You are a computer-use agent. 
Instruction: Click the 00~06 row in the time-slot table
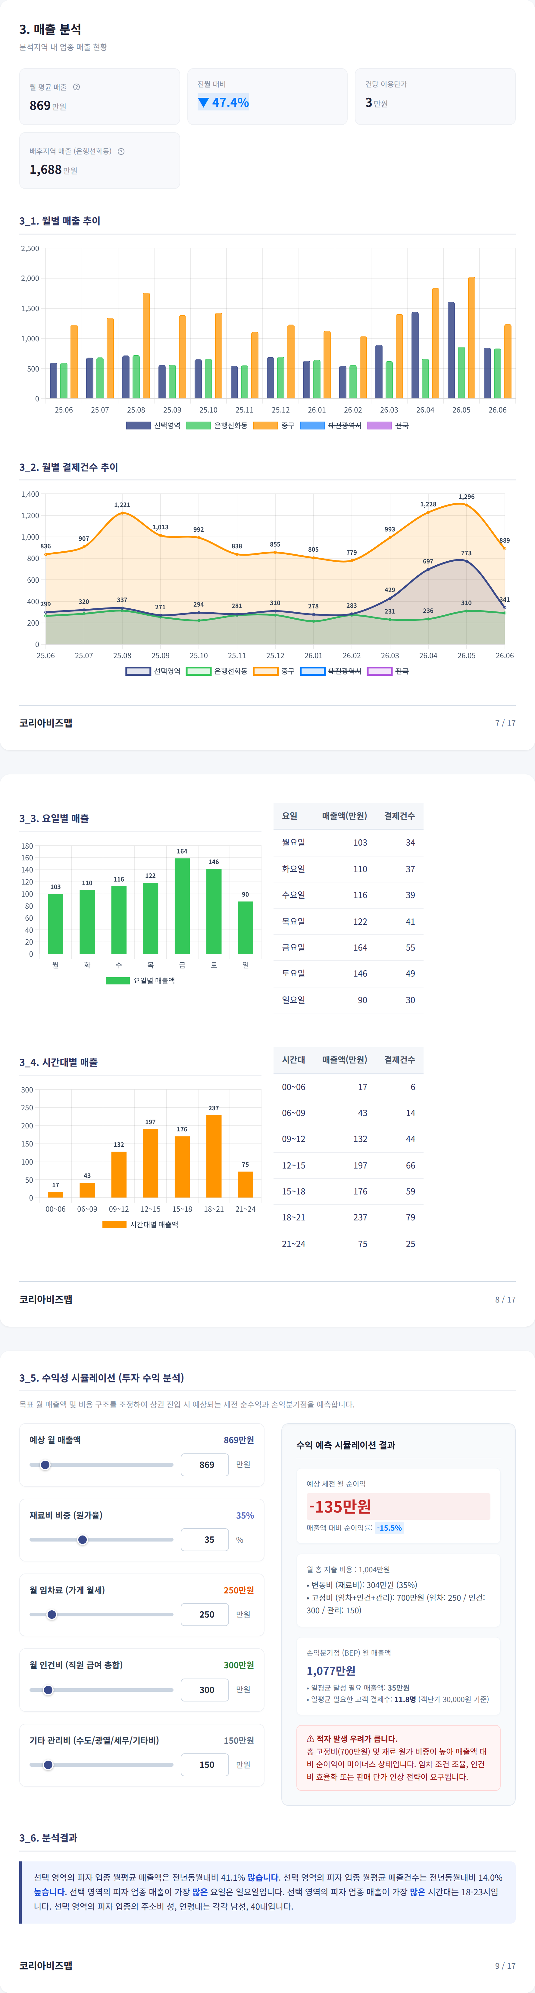click(x=348, y=1087)
